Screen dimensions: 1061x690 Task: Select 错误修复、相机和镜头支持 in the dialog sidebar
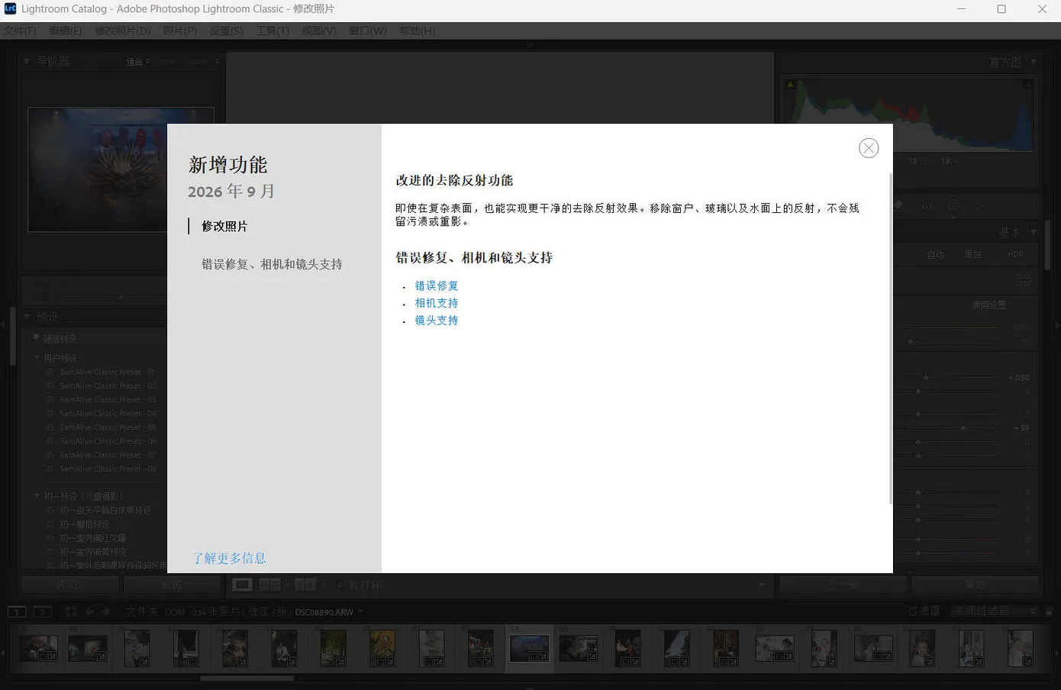tap(272, 264)
